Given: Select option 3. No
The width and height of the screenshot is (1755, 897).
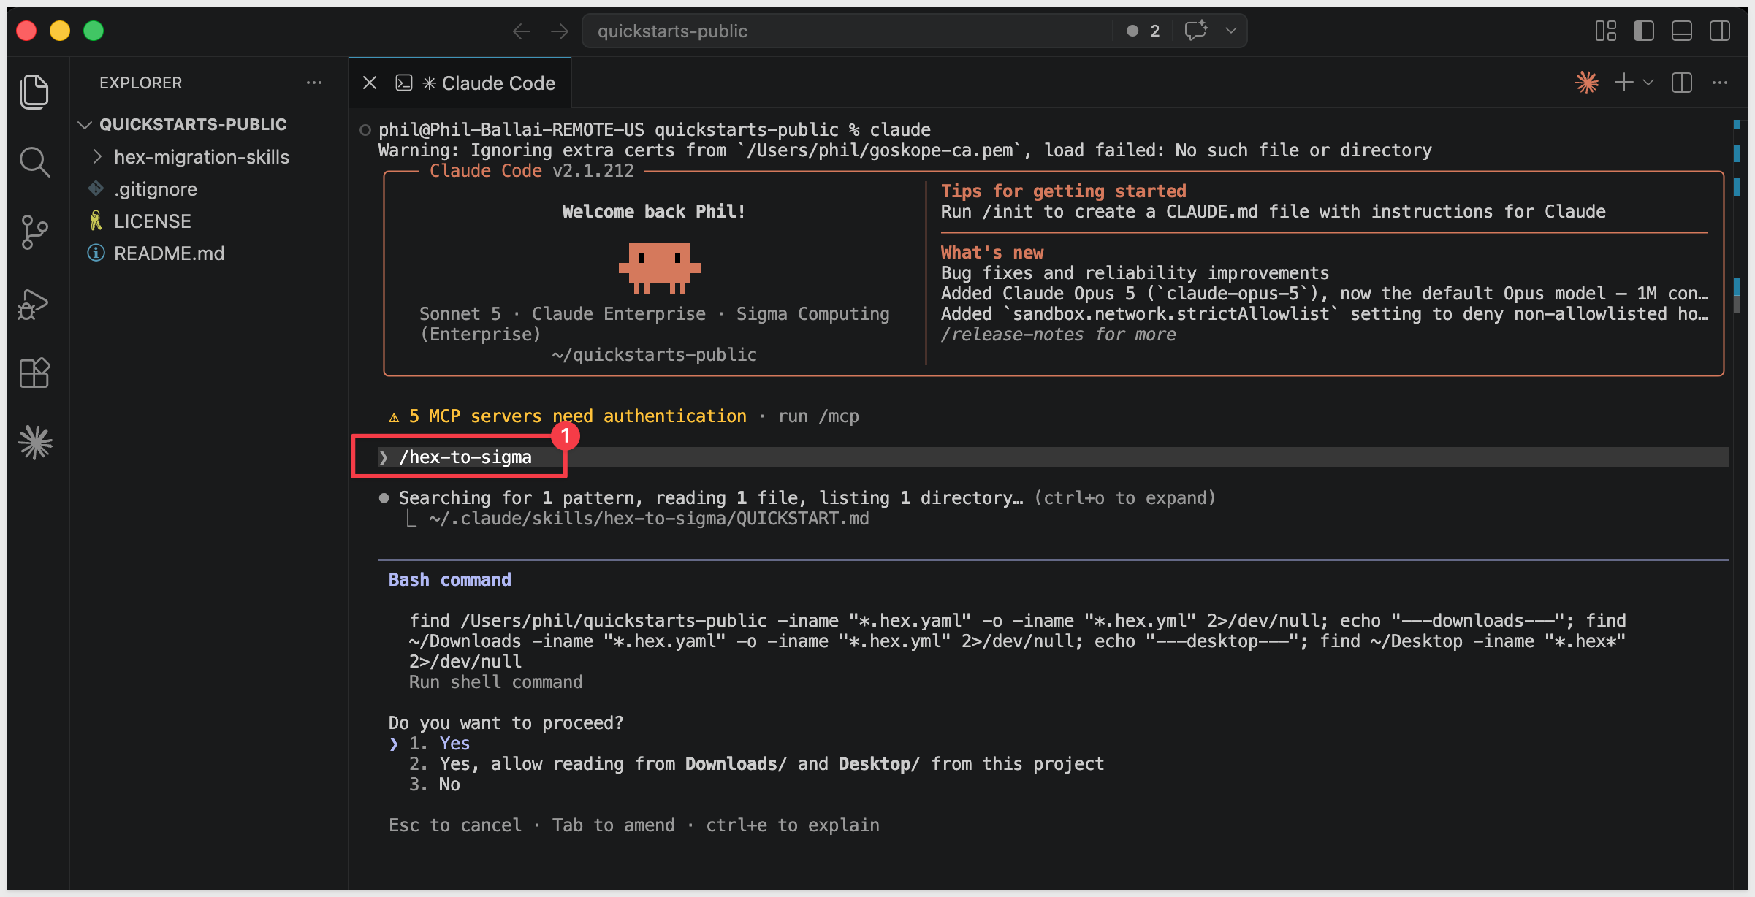Looking at the screenshot, I should pyautogui.click(x=435, y=785).
